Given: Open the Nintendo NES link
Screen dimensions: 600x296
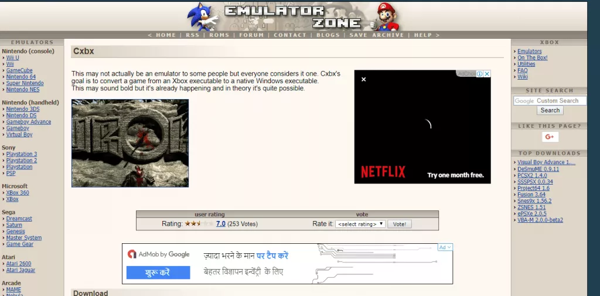Looking at the screenshot, I should [23, 90].
